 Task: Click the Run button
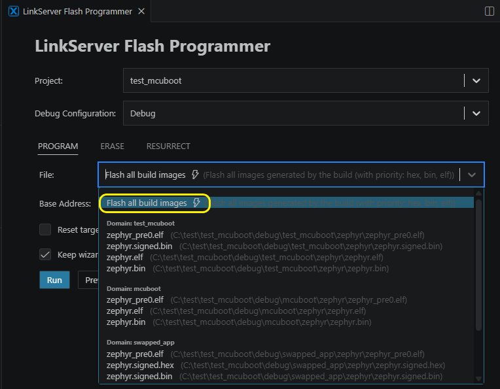(54, 280)
